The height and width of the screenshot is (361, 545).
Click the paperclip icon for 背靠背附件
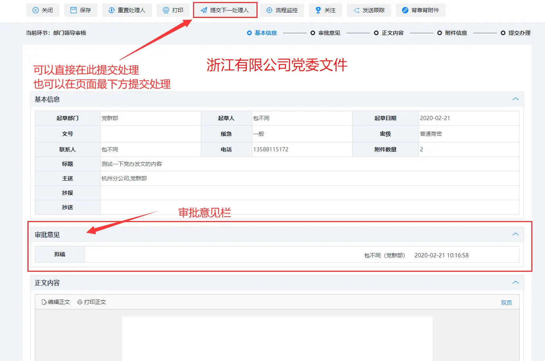tap(405, 10)
